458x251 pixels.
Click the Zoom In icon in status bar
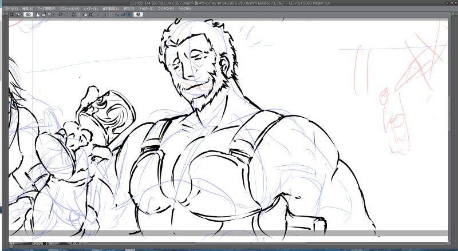pyautogui.click(x=40, y=244)
